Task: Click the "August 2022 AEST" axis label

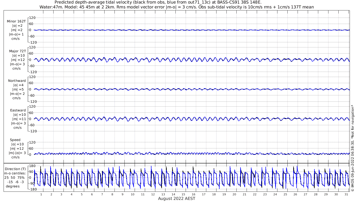Action: click(x=177, y=198)
